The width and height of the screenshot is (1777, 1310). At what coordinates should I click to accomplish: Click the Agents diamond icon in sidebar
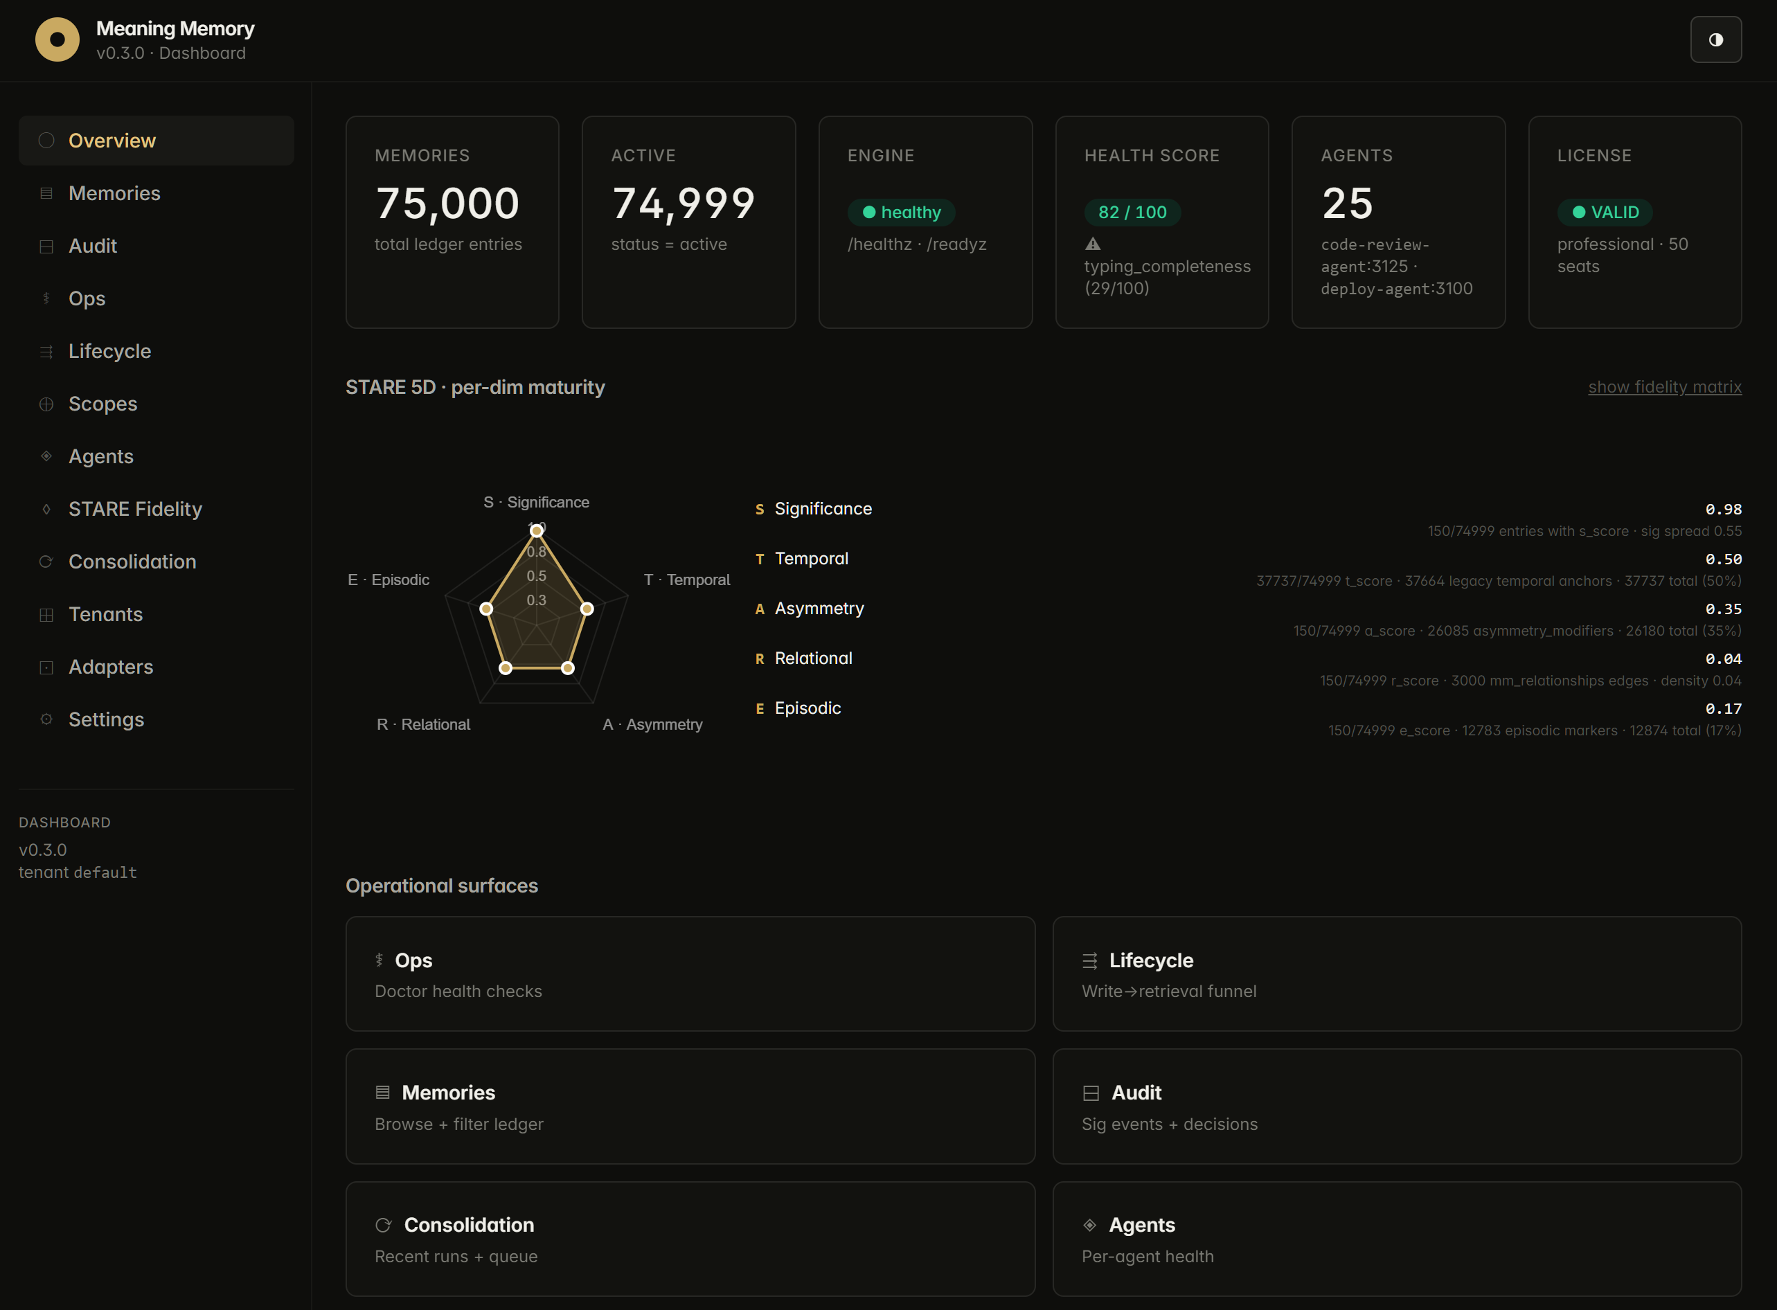click(x=46, y=456)
